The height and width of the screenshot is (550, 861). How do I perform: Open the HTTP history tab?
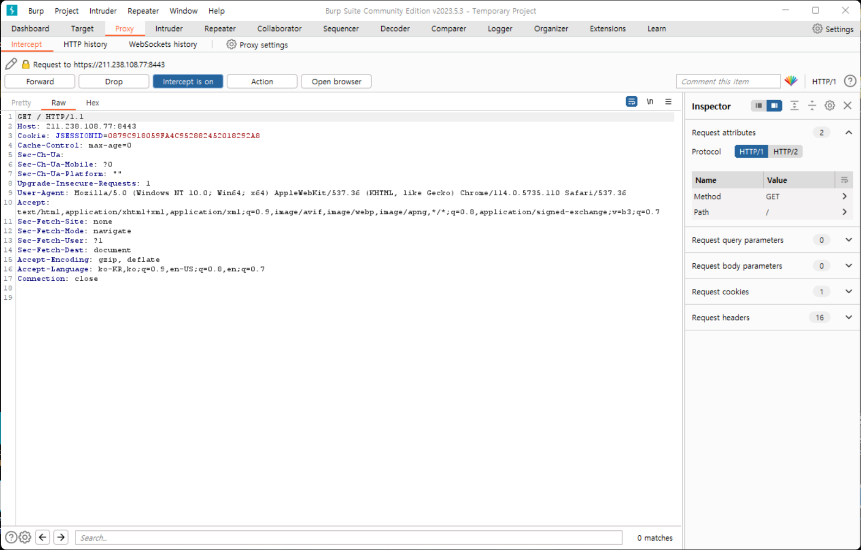85,45
